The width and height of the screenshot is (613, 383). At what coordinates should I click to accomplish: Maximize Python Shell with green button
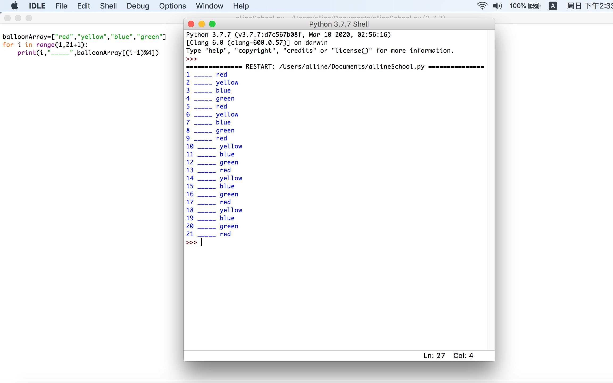tap(212, 24)
